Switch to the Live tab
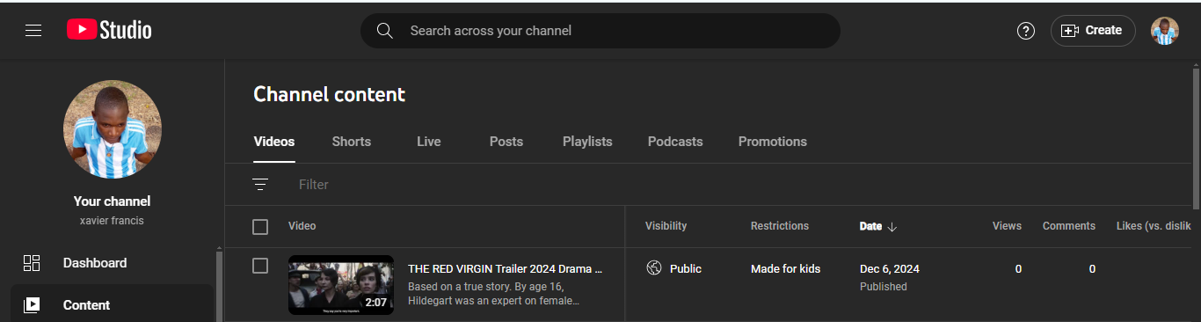1201x322 pixels. pyautogui.click(x=429, y=142)
